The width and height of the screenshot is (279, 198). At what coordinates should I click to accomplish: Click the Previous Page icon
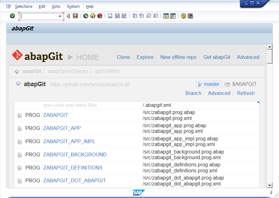pos(142,16)
